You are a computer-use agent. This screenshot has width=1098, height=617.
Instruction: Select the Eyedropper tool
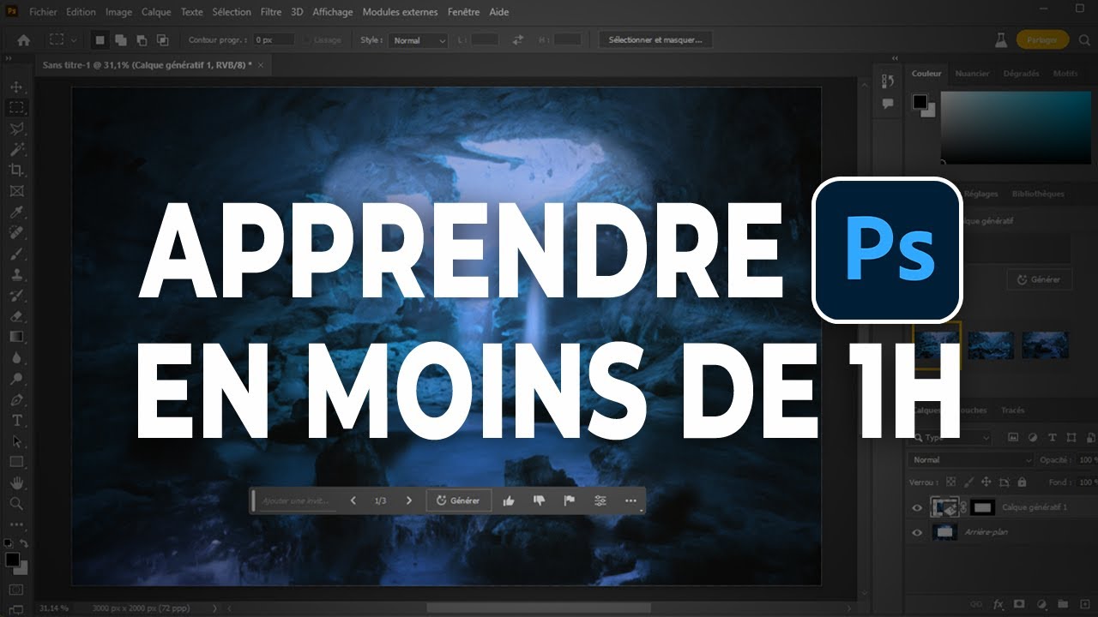[x=16, y=212]
